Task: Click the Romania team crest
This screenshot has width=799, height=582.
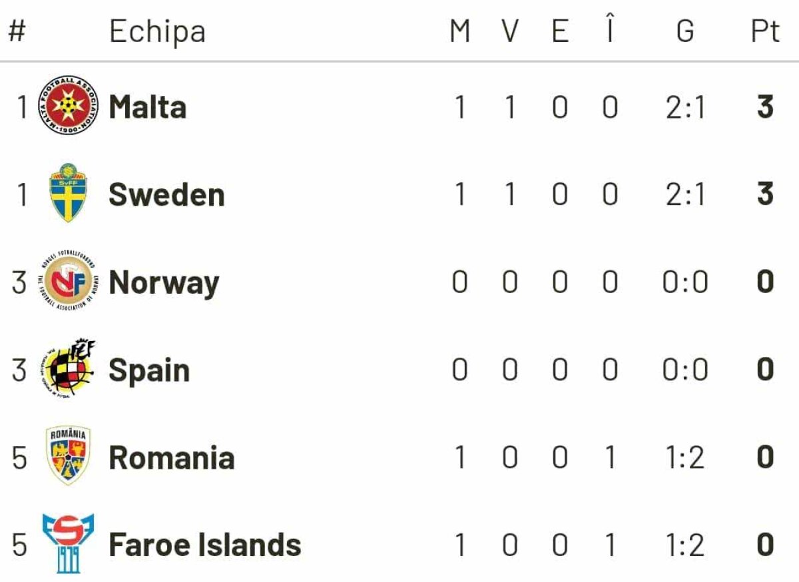Action: 68,457
